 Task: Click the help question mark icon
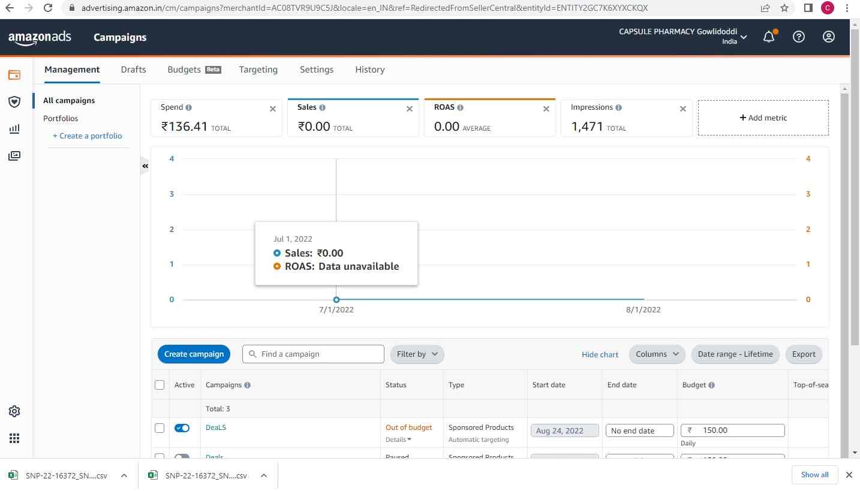(x=798, y=37)
